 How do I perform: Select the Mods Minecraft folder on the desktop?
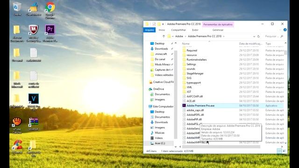17,79
